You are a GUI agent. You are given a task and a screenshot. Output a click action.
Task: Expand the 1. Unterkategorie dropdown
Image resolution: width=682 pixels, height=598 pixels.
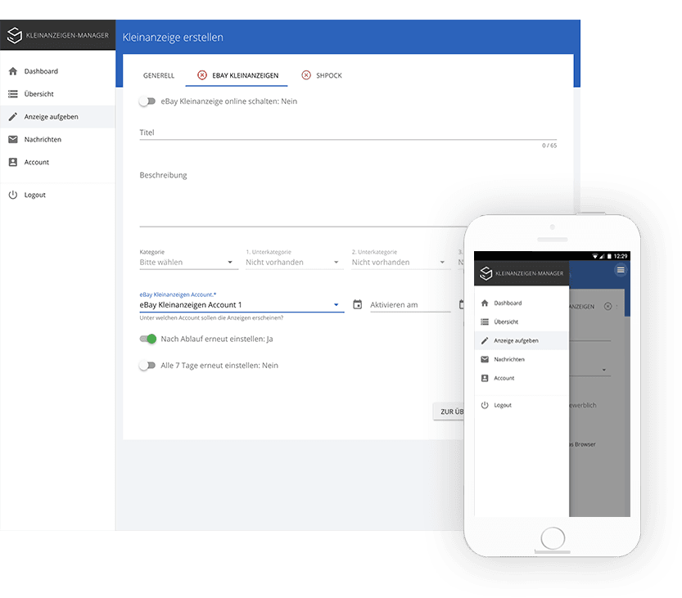(294, 263)
